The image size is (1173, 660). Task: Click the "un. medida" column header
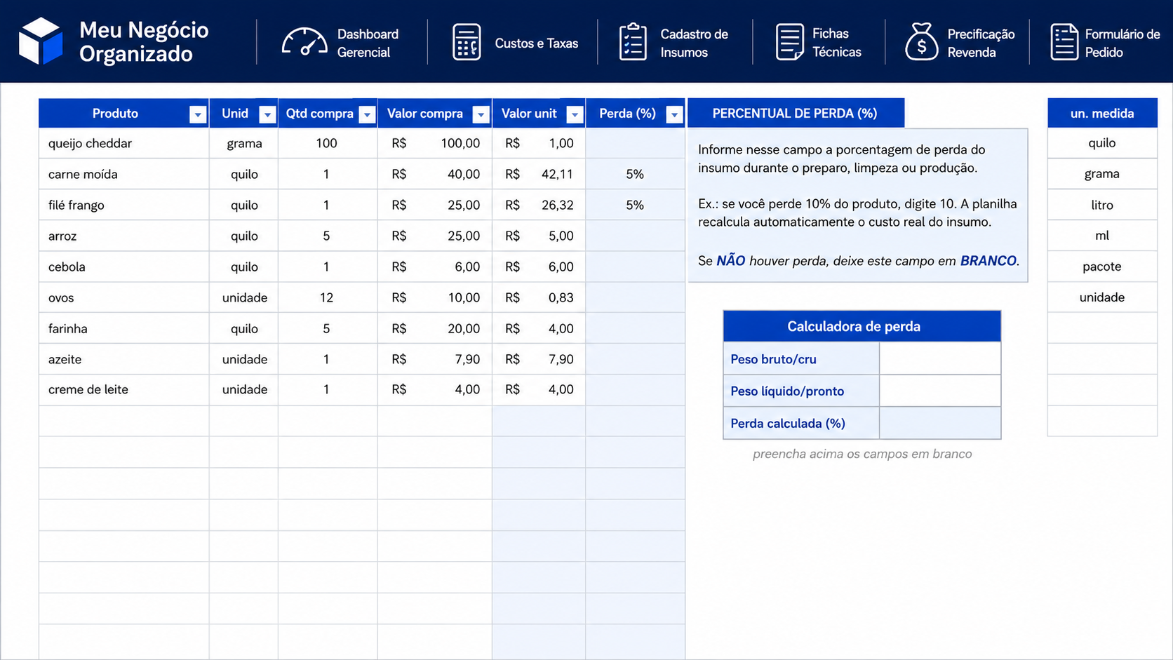click(1102, 113)
